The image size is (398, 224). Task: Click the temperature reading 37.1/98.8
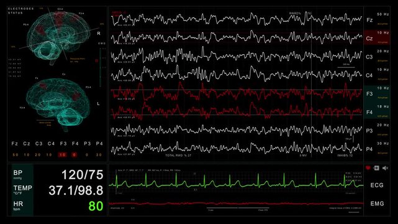76,190
